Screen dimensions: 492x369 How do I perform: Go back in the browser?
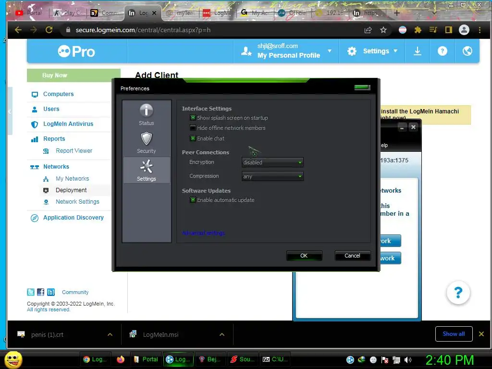[18, 30]
